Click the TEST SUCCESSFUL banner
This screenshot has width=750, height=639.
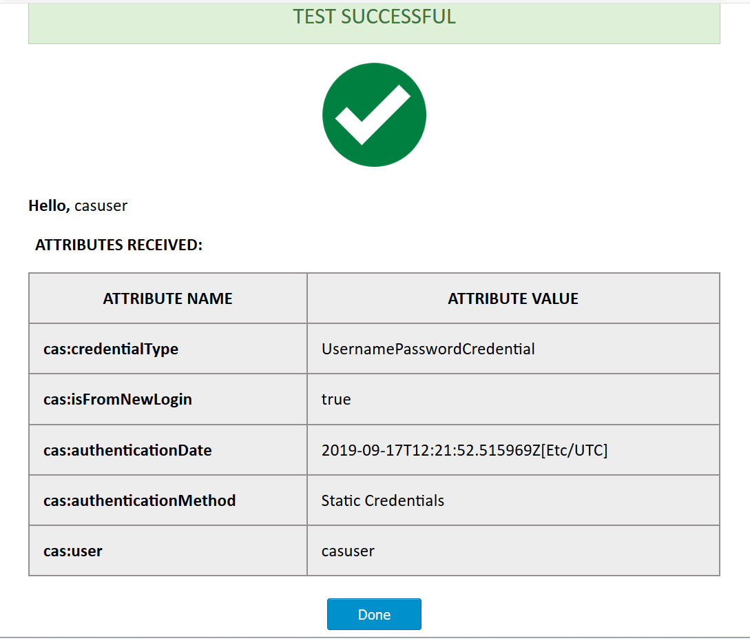pos(374,17)
